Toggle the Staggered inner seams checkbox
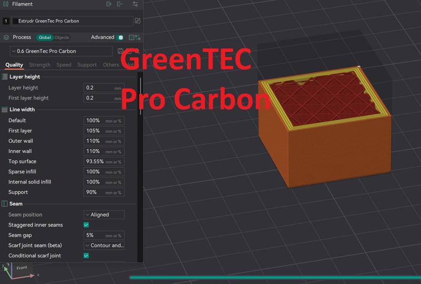This screenshot has width=421, height=284. tap(86, 225)
